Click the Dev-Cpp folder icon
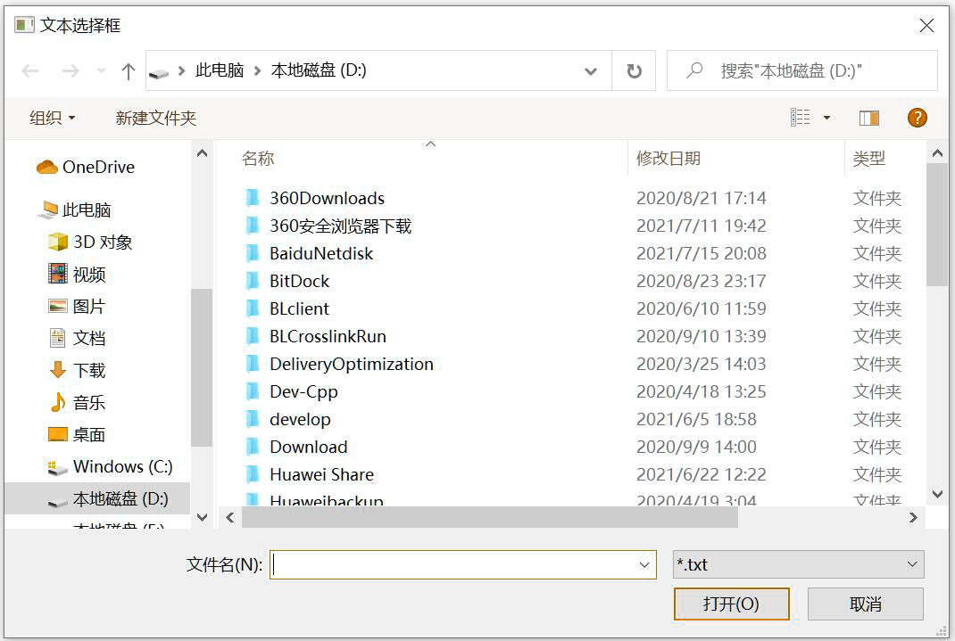The image size is (955, 641). 253,391
